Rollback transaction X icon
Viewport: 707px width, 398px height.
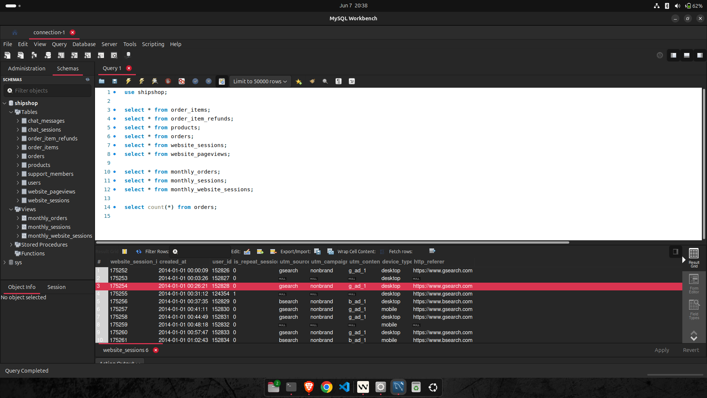(x=208, y=81)
